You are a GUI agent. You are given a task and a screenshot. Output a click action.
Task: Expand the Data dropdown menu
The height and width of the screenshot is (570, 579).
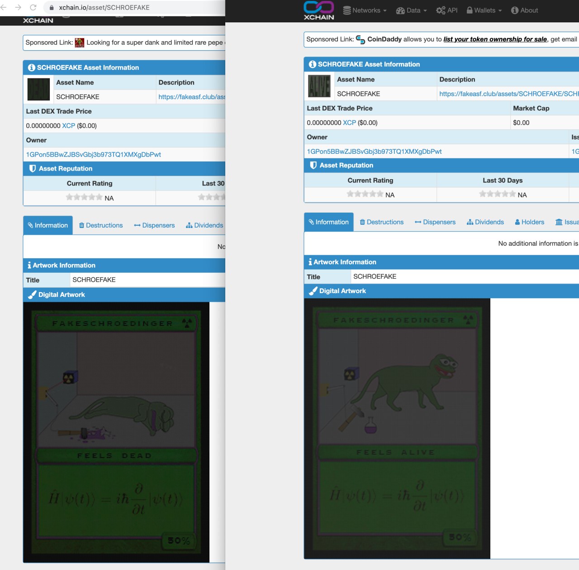click(x=412, y=10)
